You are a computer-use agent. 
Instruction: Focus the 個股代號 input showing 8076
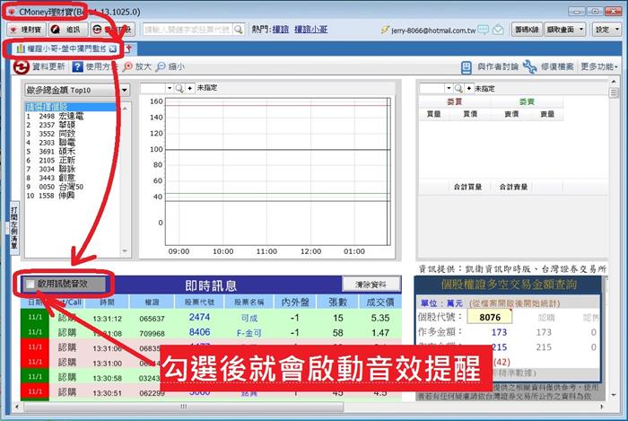click(490, 317)
